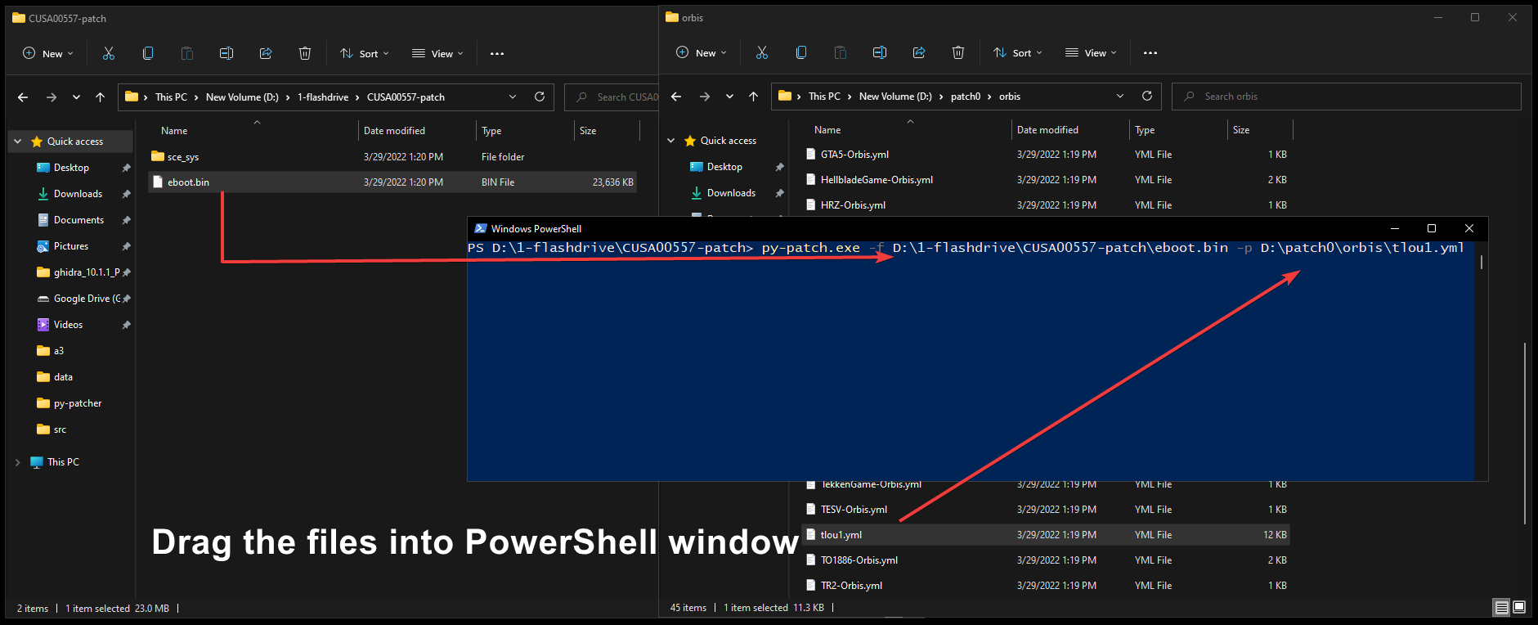Click the Delete trash icon in orbis window
The height and width of the screenshot is (625, 1538).
[958, 52]
